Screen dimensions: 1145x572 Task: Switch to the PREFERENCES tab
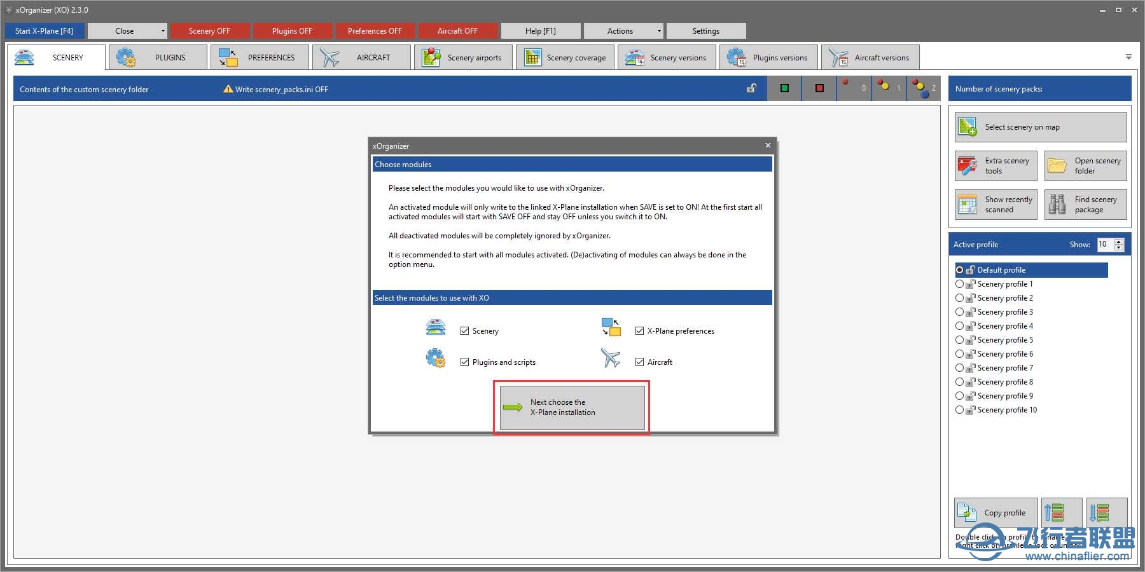point(260,57)
